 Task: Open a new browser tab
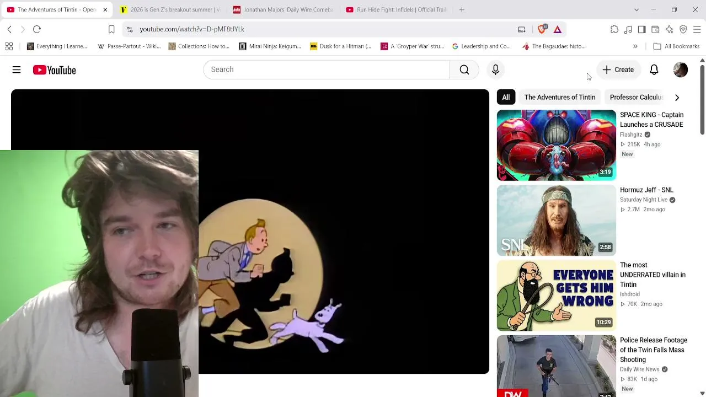click(462, 9)
